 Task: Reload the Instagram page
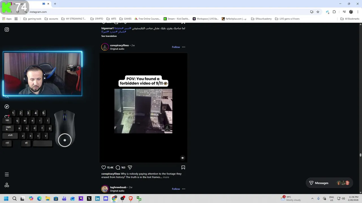pyautogui.click(x=18, y=12)
